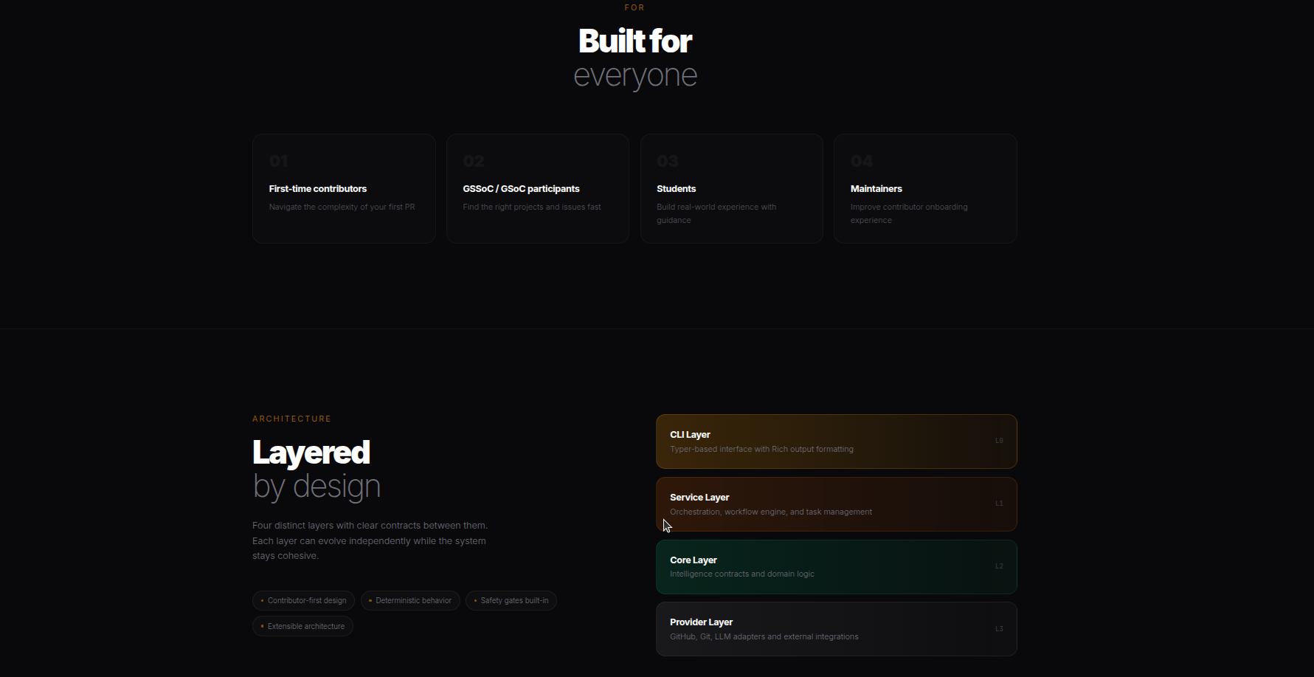Open the First-time contributors card
The width and height of the screenshot is (1314, 677).
tap(344, 188)
